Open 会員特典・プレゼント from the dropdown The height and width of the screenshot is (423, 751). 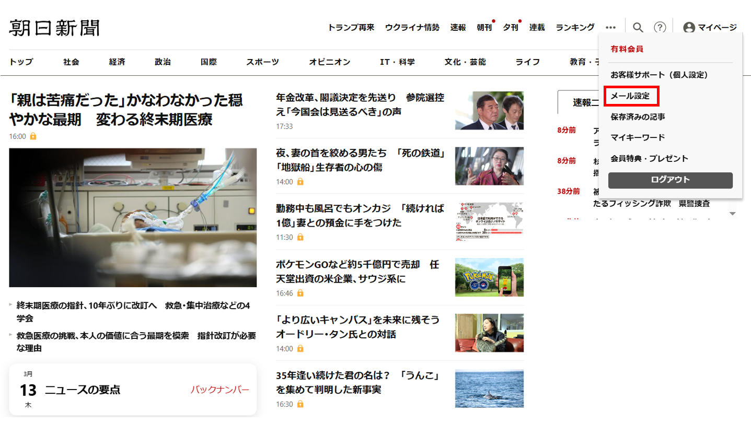650,158
